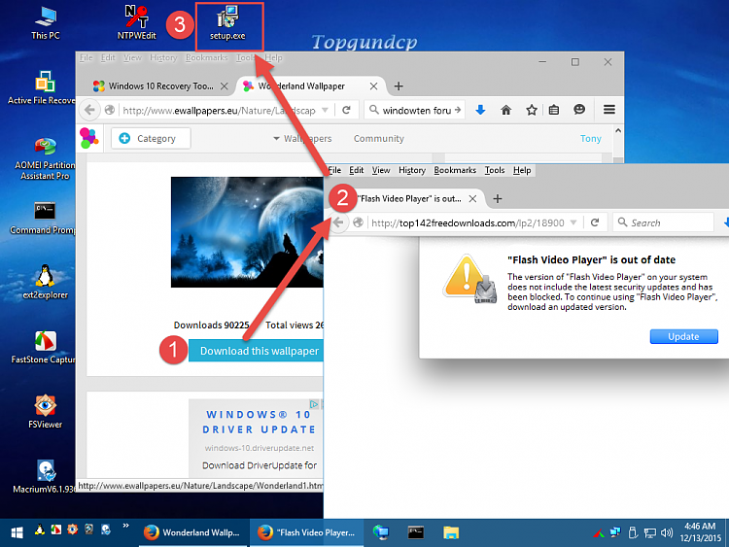Open the Command Prompt desktop icon

(43, 218)
